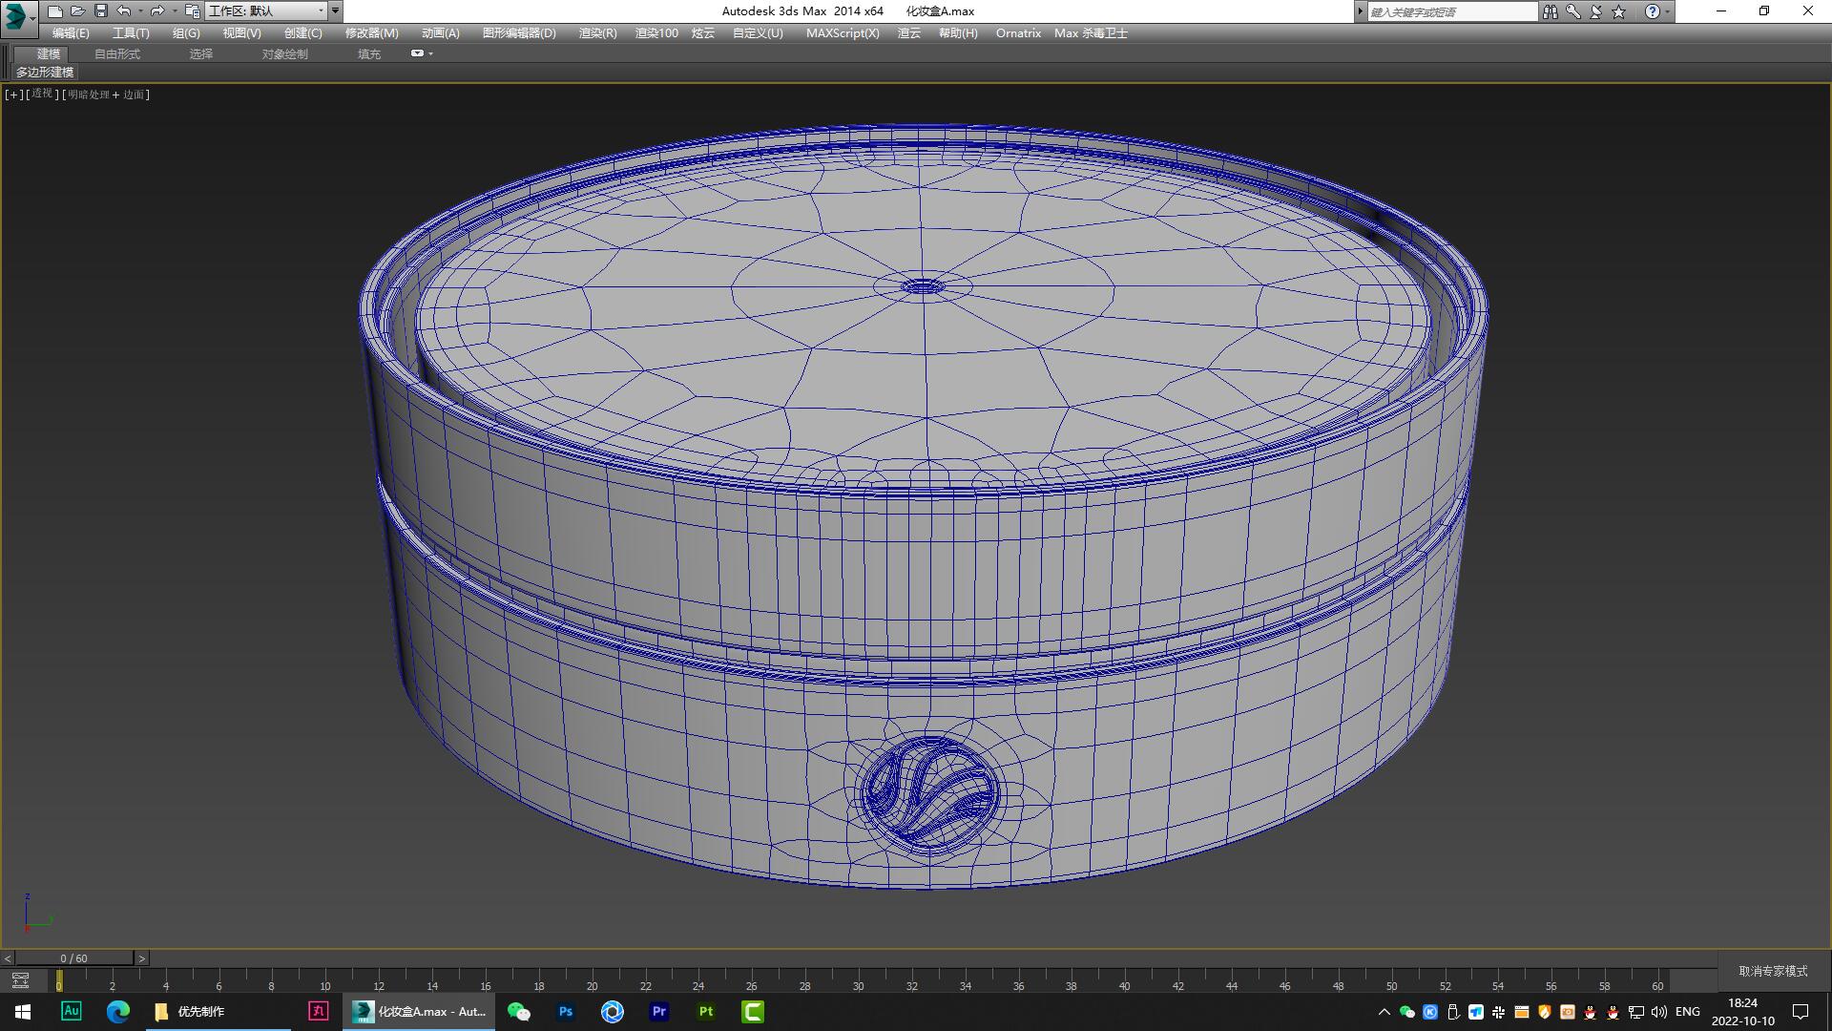Create a new scene with New file icon
The image size is (1832, 1031).
tap(55, 11)
